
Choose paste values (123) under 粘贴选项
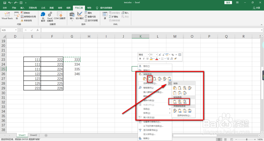tap(150, 79)
